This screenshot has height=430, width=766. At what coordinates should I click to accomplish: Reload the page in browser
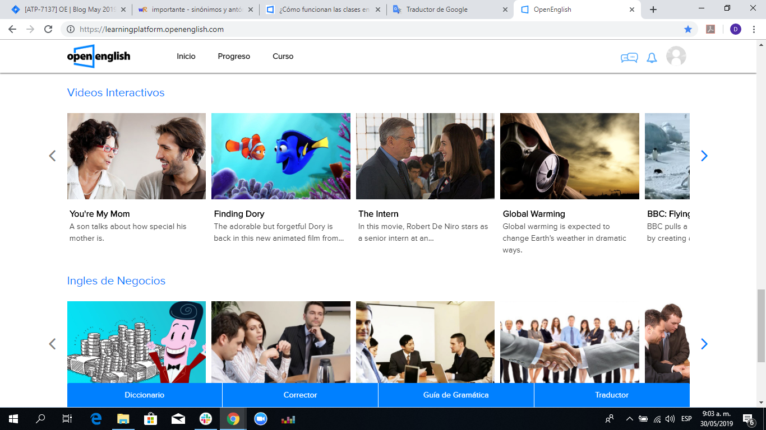(x=48, y=29)
